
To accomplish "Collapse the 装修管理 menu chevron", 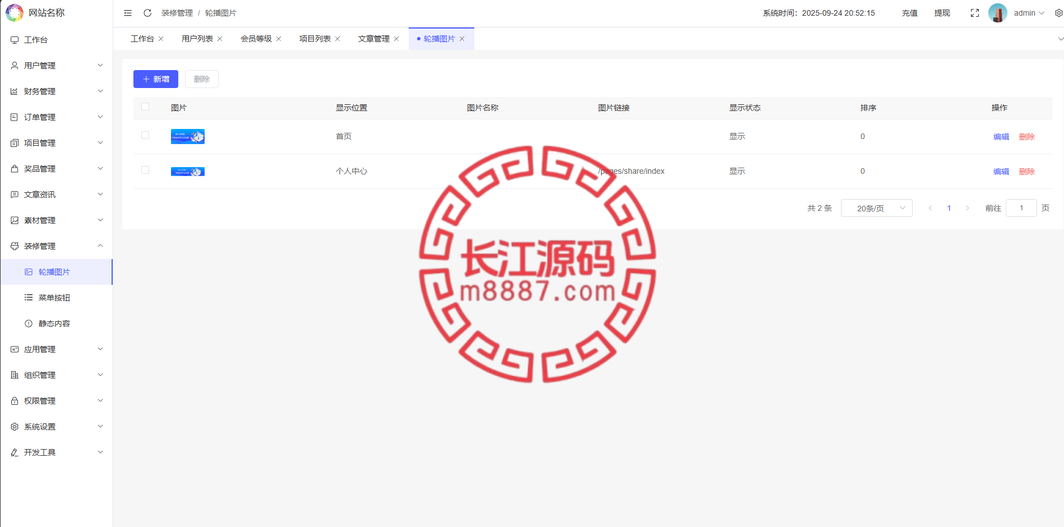I will point(100,246).
